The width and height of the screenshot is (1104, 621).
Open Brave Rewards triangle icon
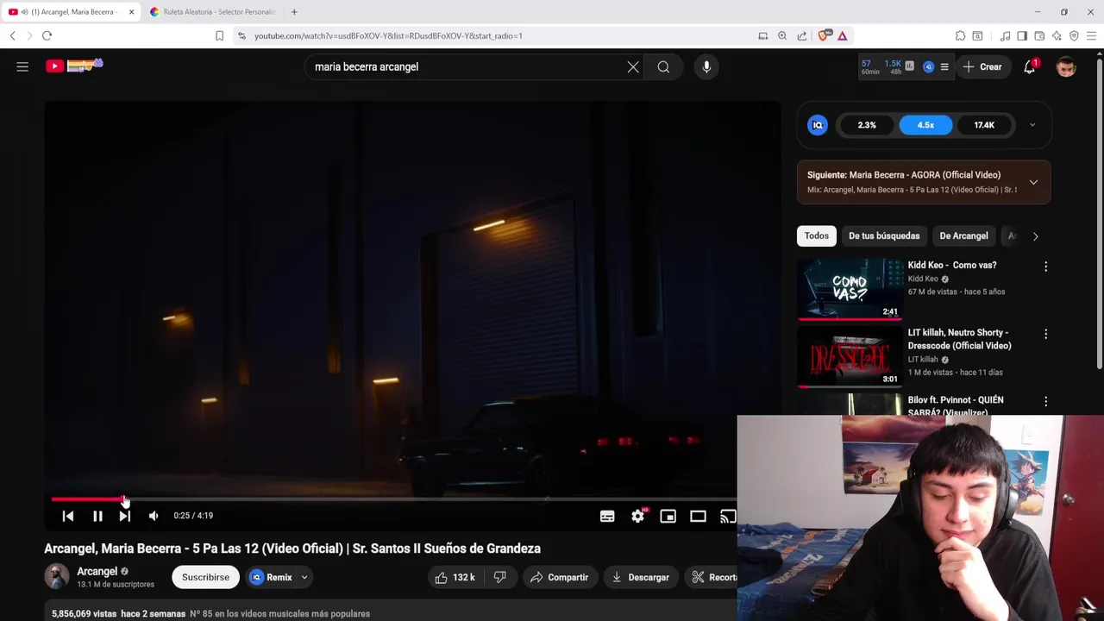842,35
